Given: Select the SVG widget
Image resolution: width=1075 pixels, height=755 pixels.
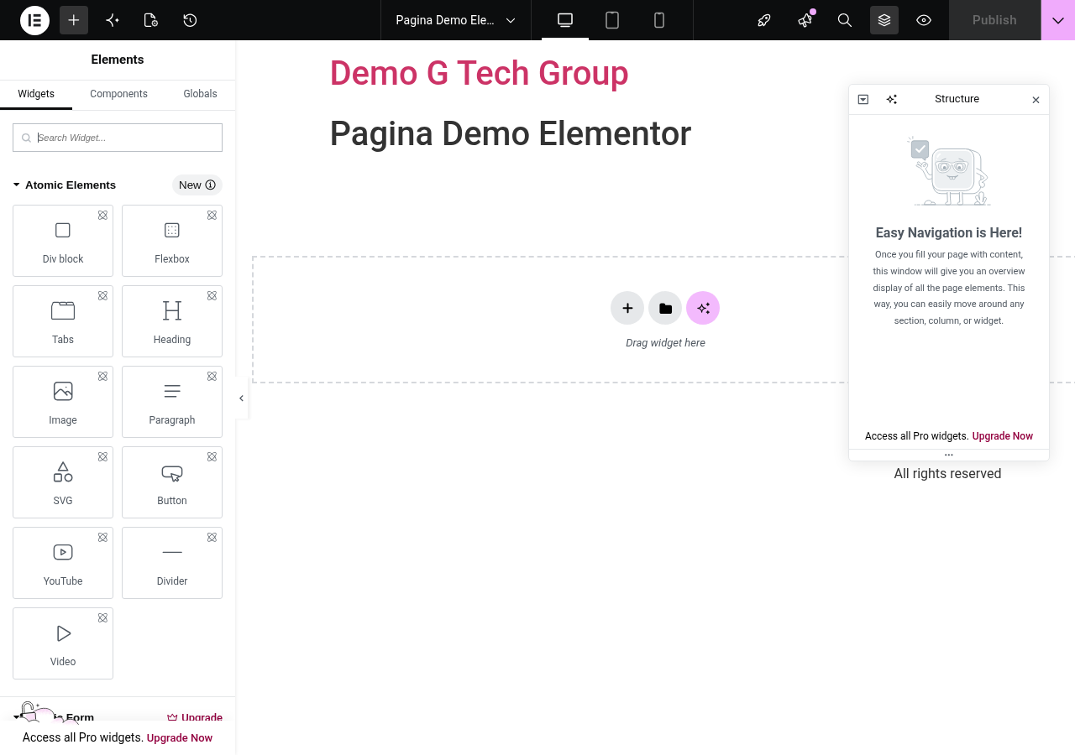Looking at the screenshot, I should click(63, 482).
